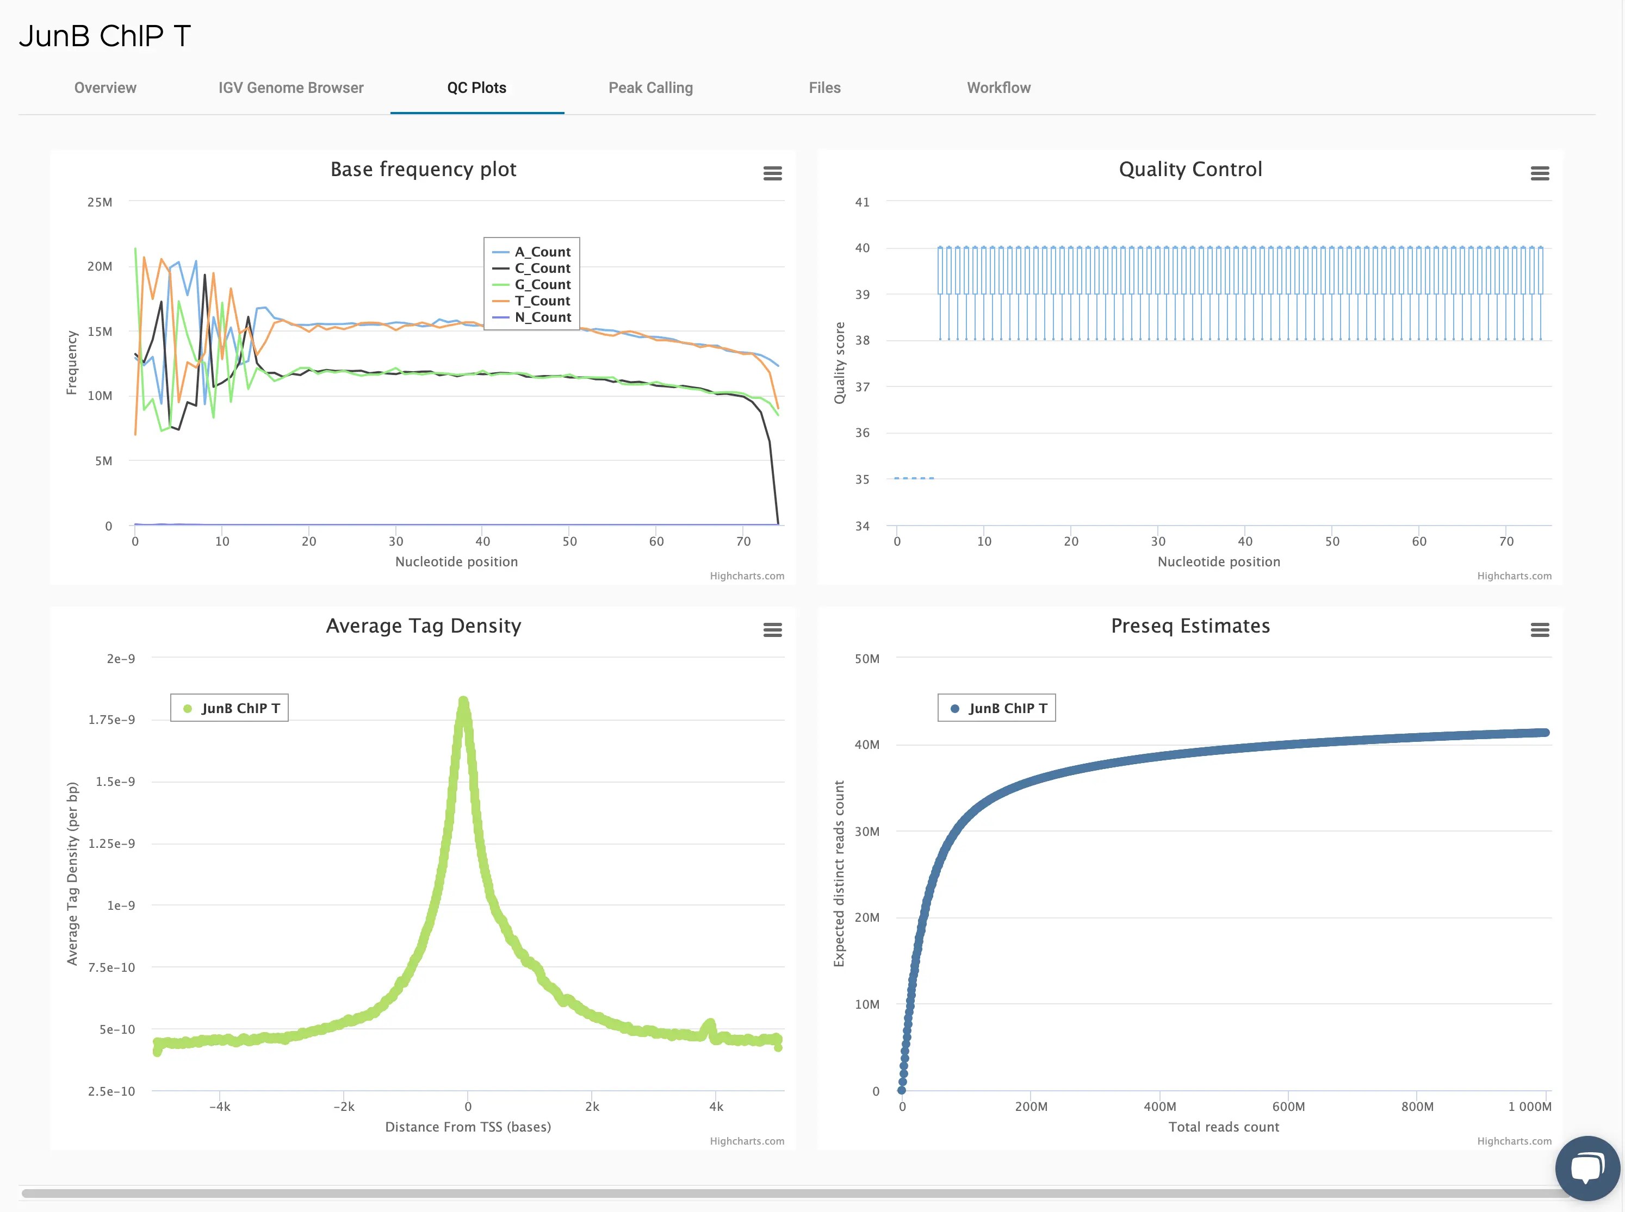Image resolution: width=1625 pixels, height=1212 pixels.
Task: Open the IGV Genome Browser tab
Action: 290,88
